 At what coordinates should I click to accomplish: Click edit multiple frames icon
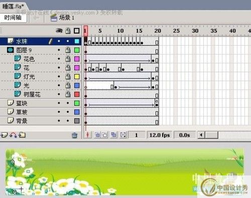[114, 135]
